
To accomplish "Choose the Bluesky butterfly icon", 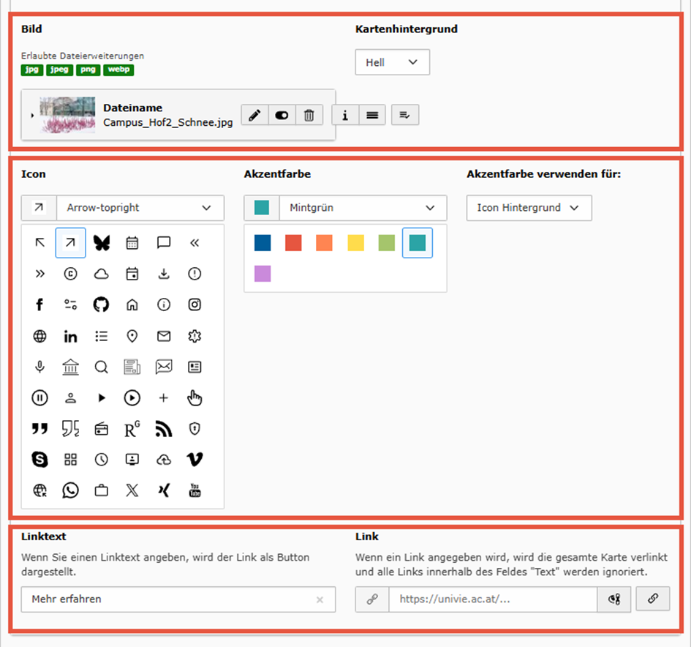I will point(102,242).
